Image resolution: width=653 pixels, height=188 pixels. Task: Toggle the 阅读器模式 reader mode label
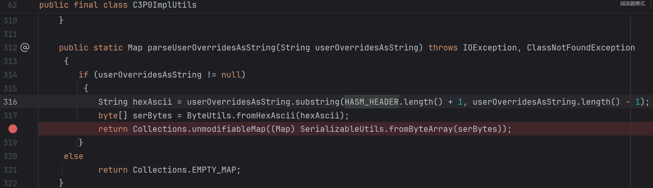click(x=632, y=4)
